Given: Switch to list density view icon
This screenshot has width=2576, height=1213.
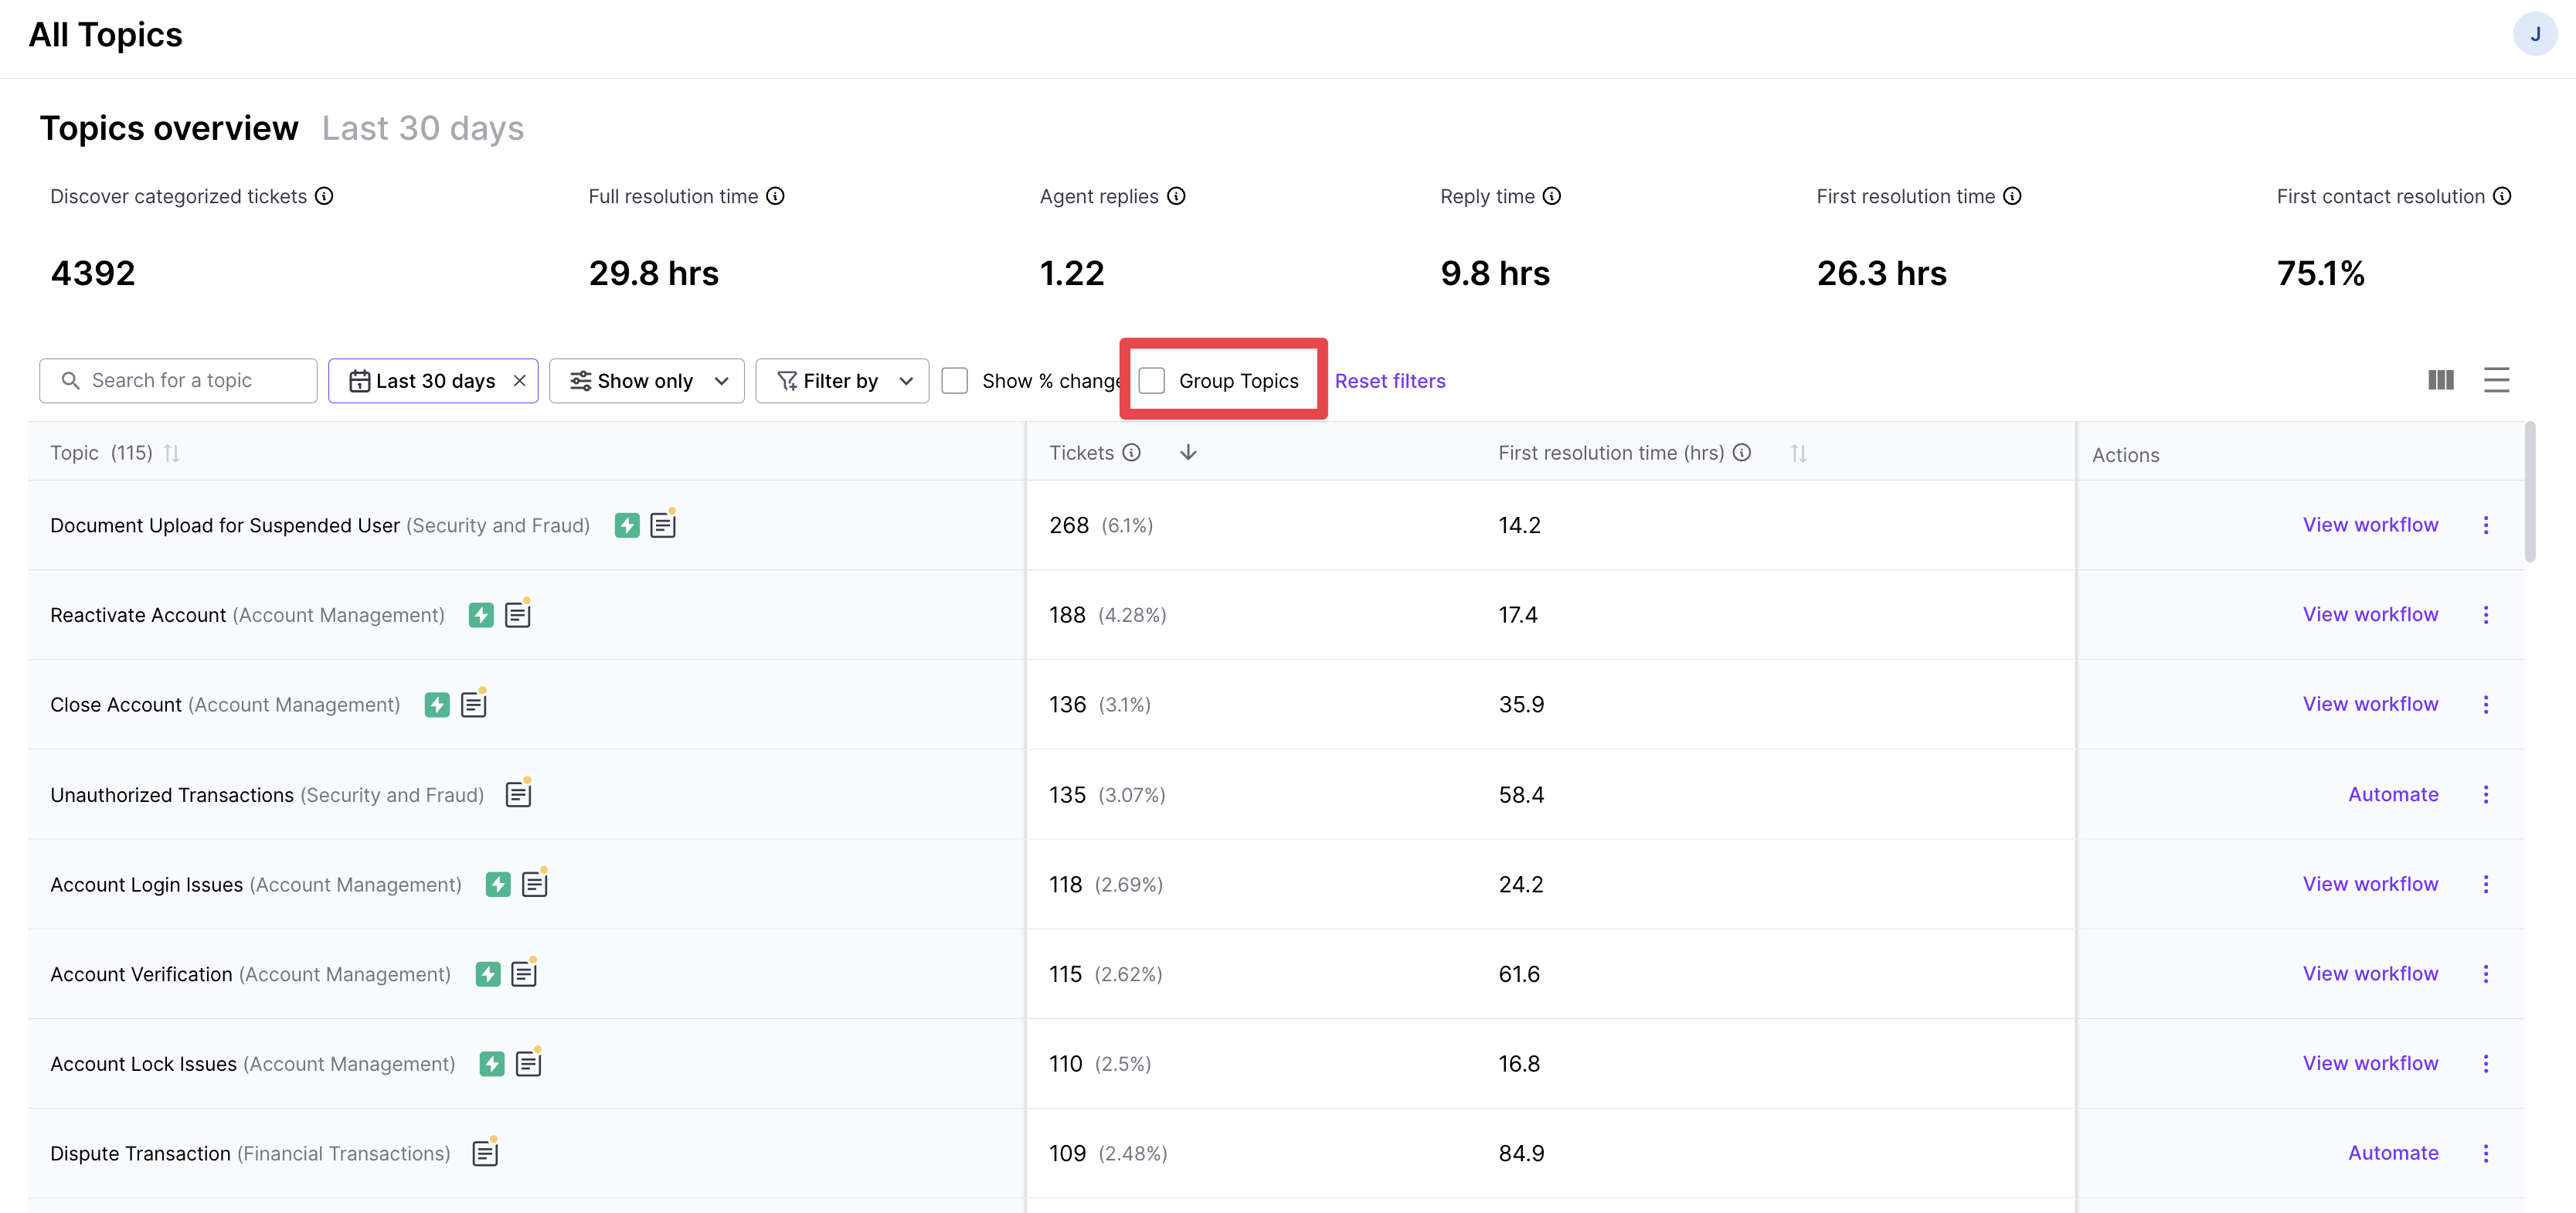Looking at the screenshot, I should [x=2496, y=380].
